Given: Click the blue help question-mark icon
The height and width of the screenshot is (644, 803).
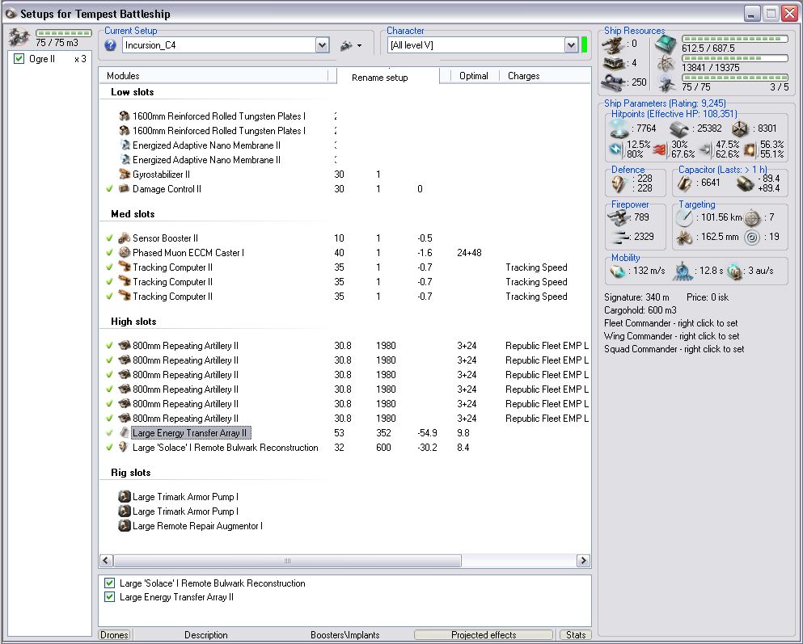Looking at the screenshot, I should 110,45.
